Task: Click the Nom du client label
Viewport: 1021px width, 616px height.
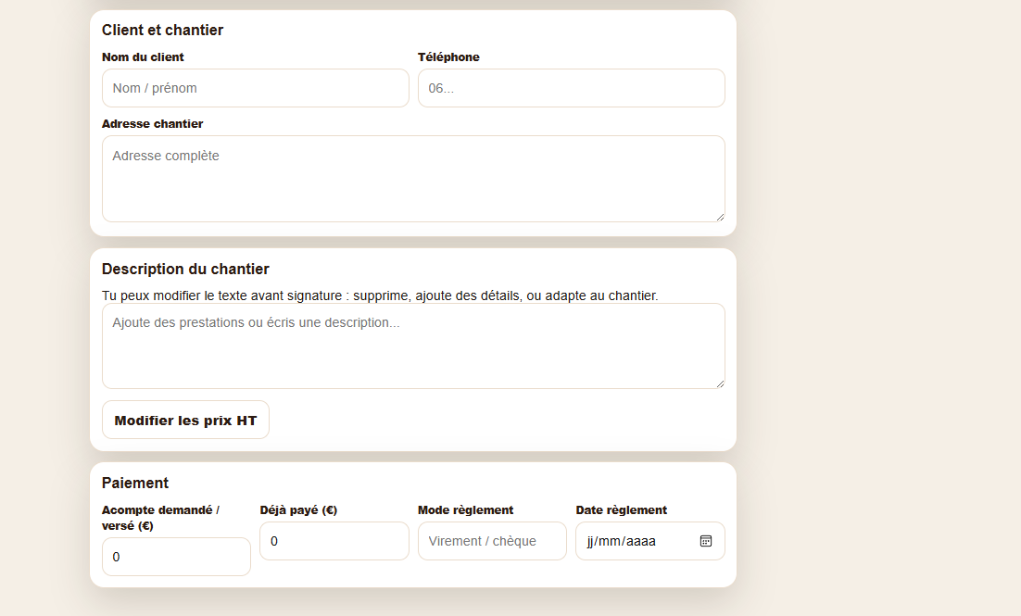Action: [143, 57]
